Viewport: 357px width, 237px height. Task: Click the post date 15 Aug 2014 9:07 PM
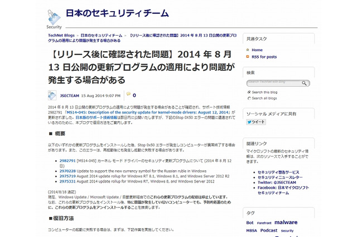click(100, 96)
